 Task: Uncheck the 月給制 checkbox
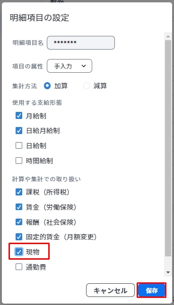click(x=19, y=116)
